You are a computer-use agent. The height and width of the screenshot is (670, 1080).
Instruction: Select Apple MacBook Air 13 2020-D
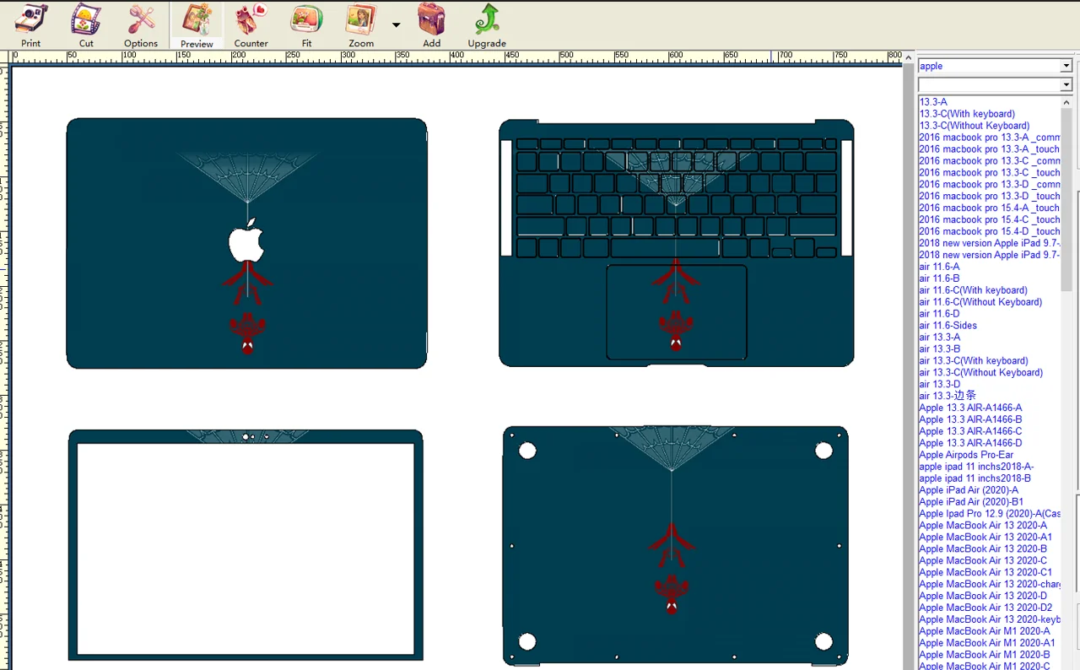click(983, 597)
